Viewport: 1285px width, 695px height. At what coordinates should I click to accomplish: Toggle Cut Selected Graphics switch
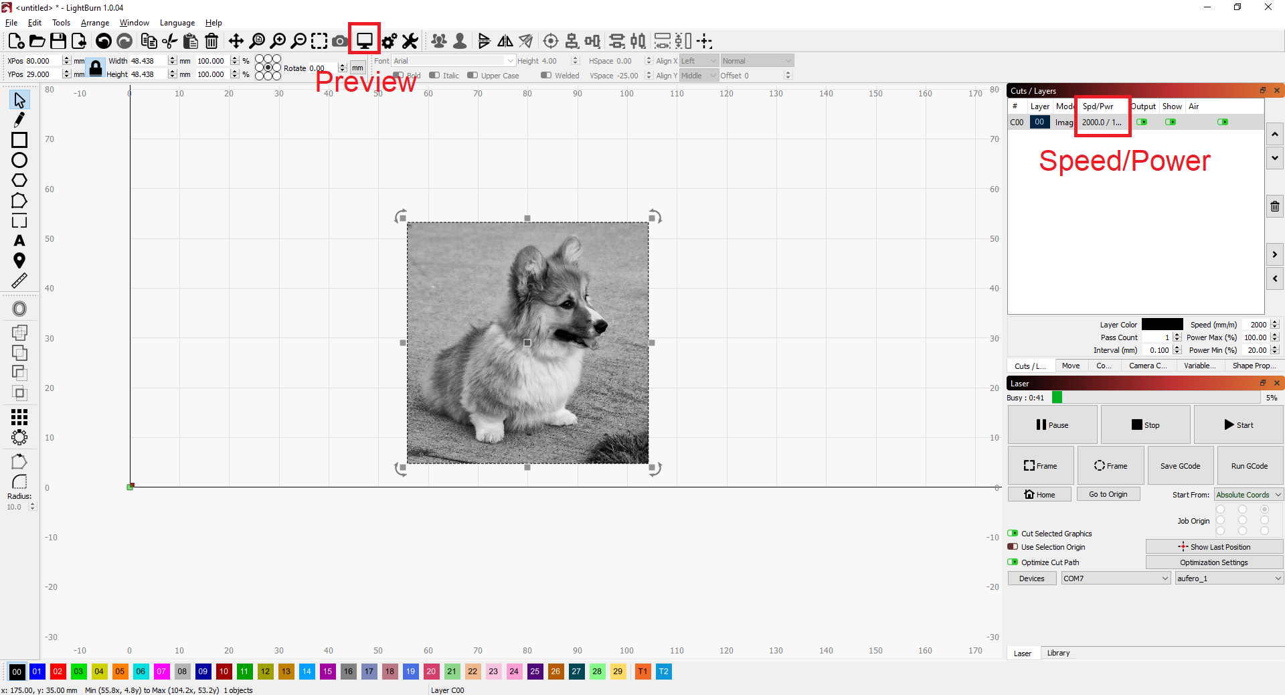tap(1013, 534)
